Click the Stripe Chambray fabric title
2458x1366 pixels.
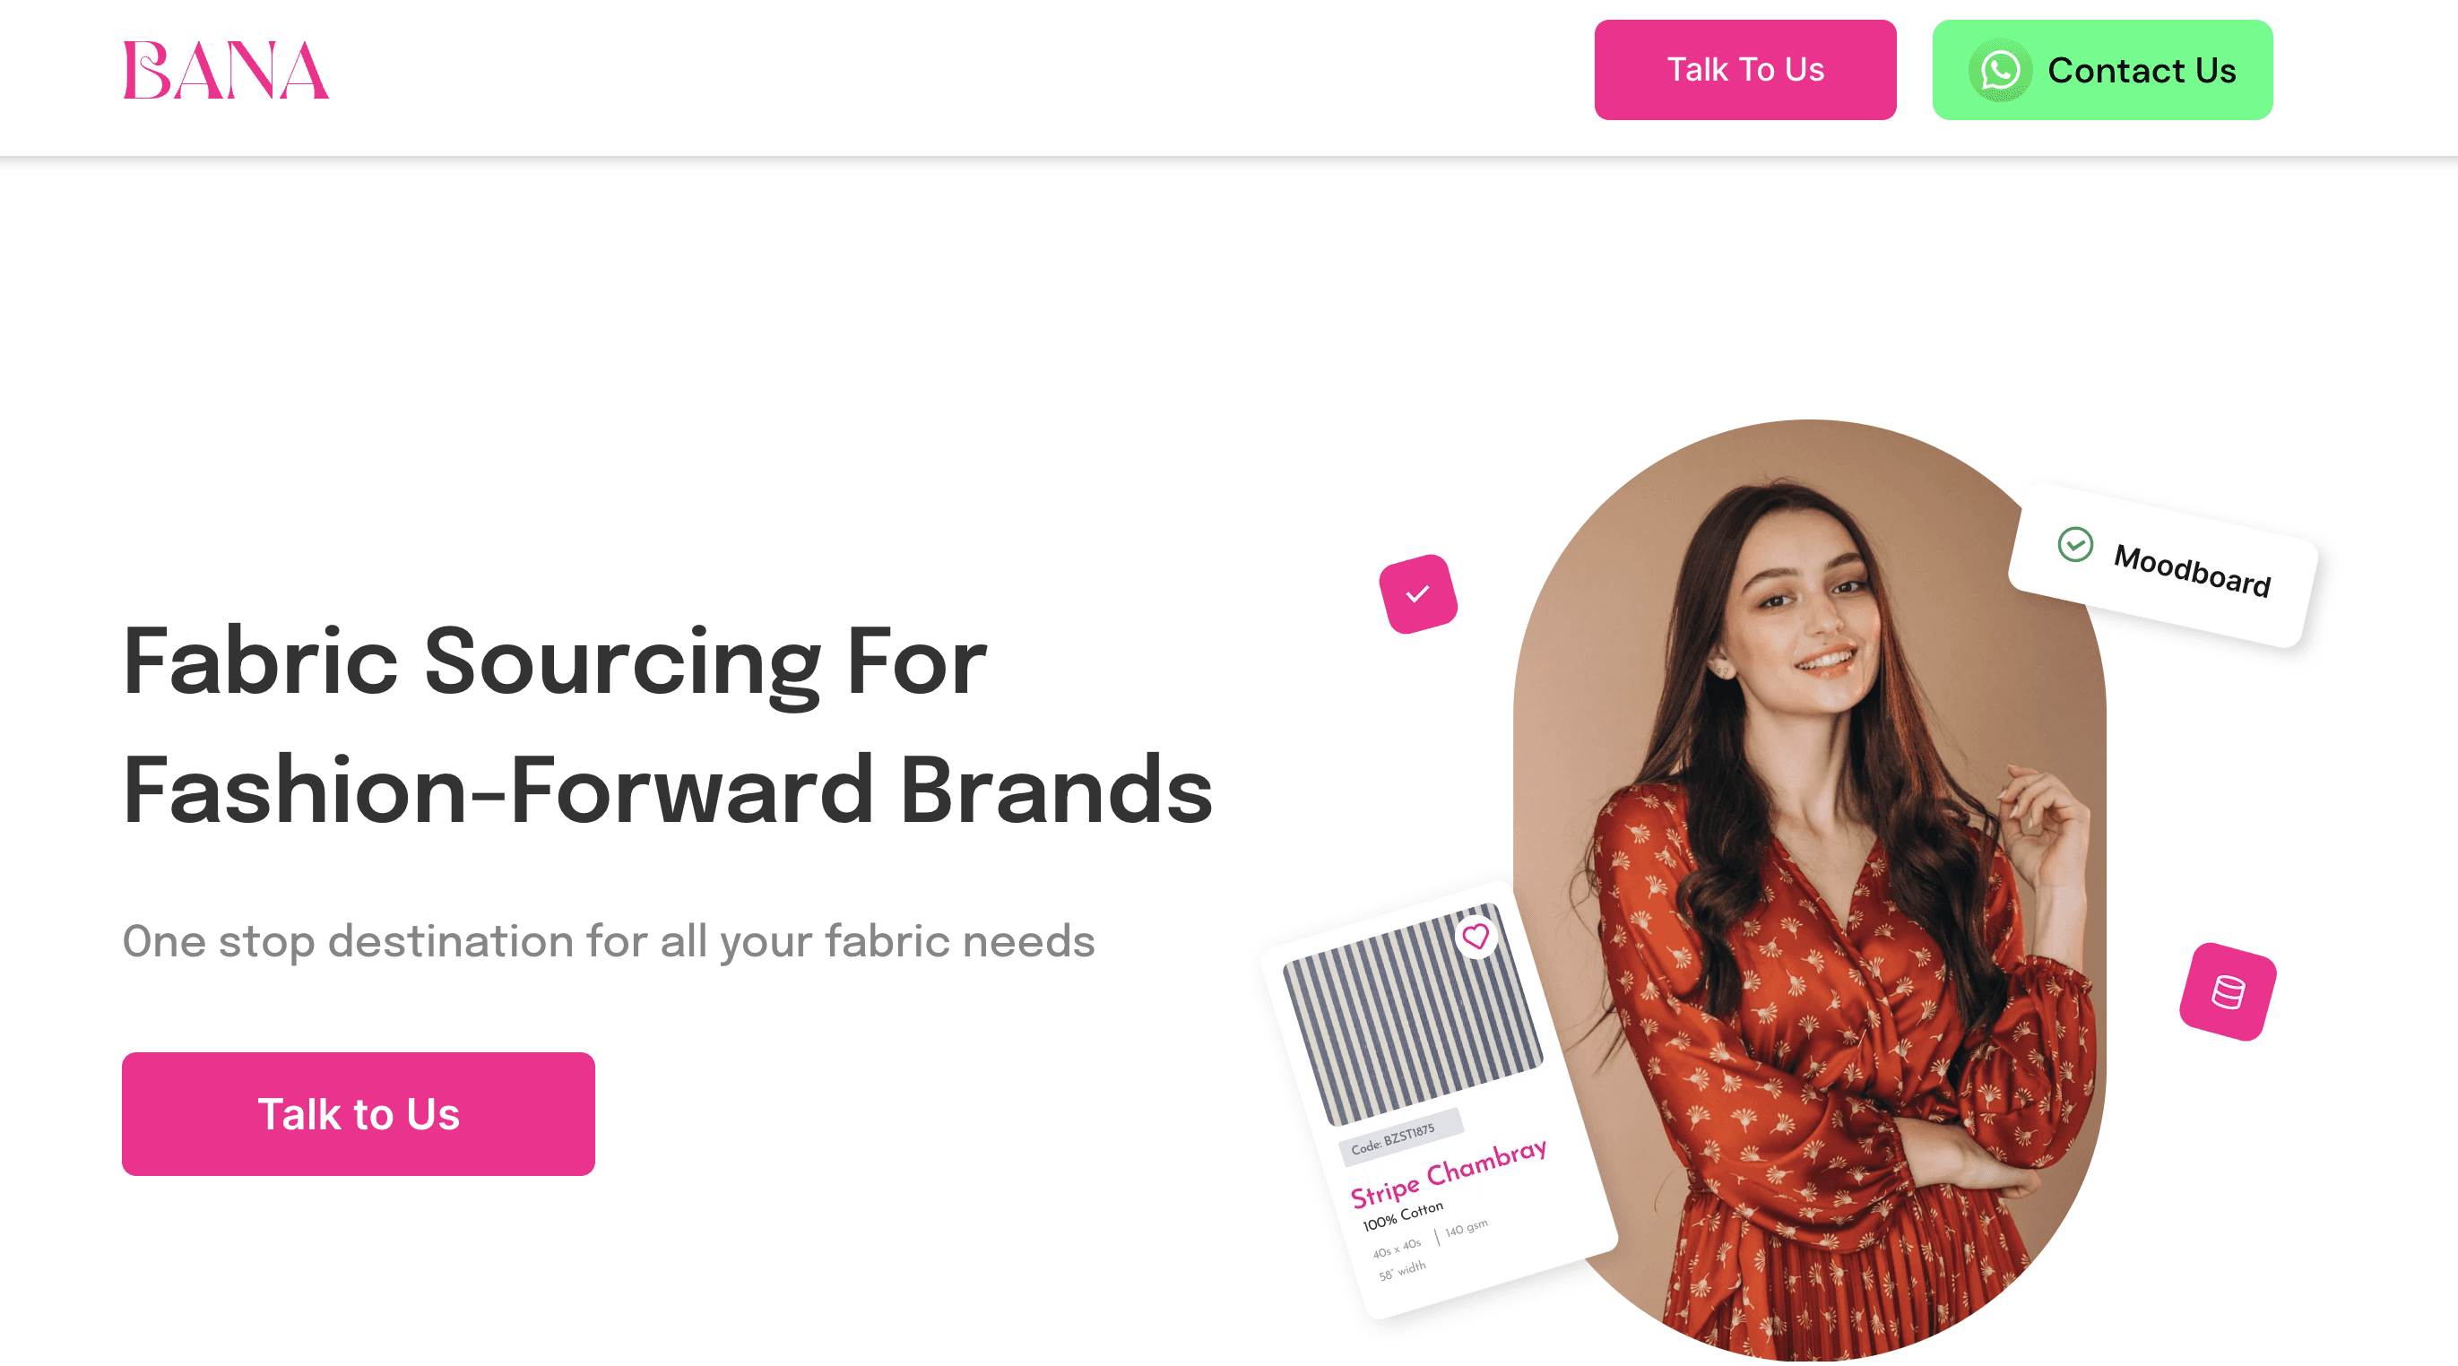point(1448,1171)
